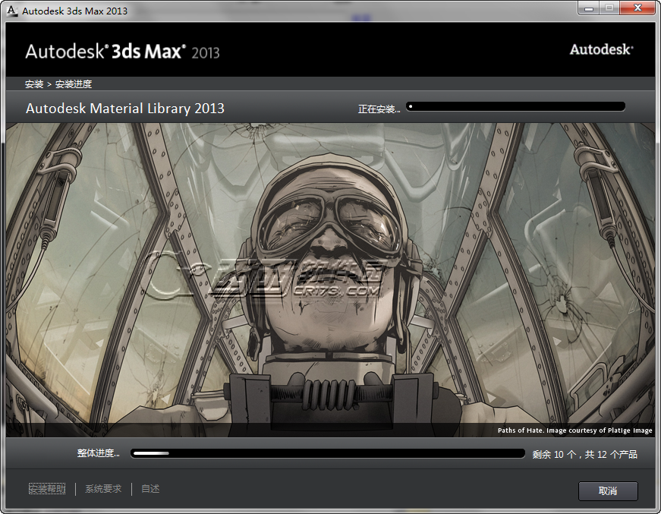This screenshot has height=514, width=661.
Task: Click the 正在安装 progress bar
Action: [x=515, y=106]
